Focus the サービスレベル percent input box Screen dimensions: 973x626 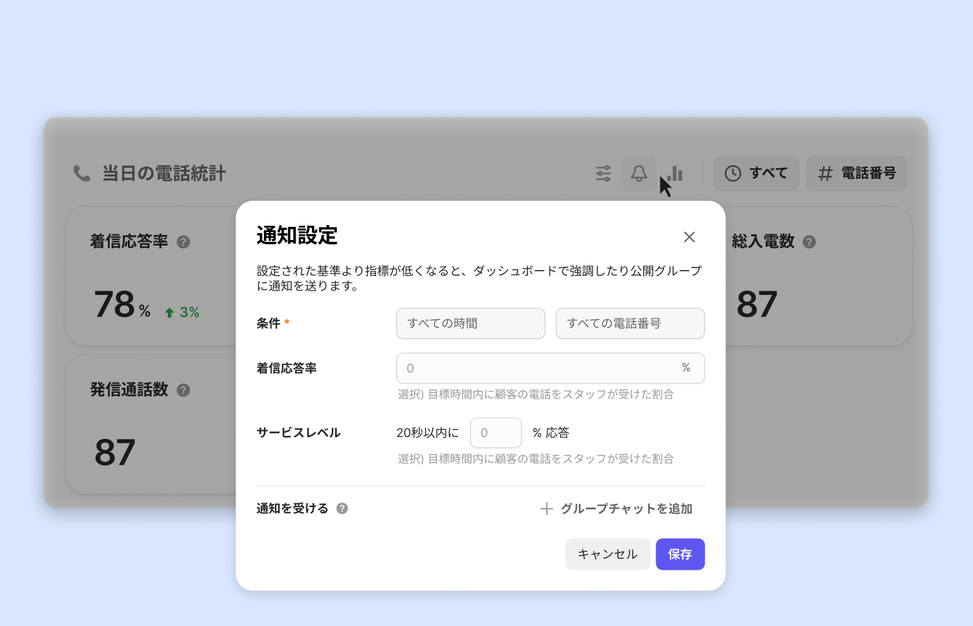point(496,433)
